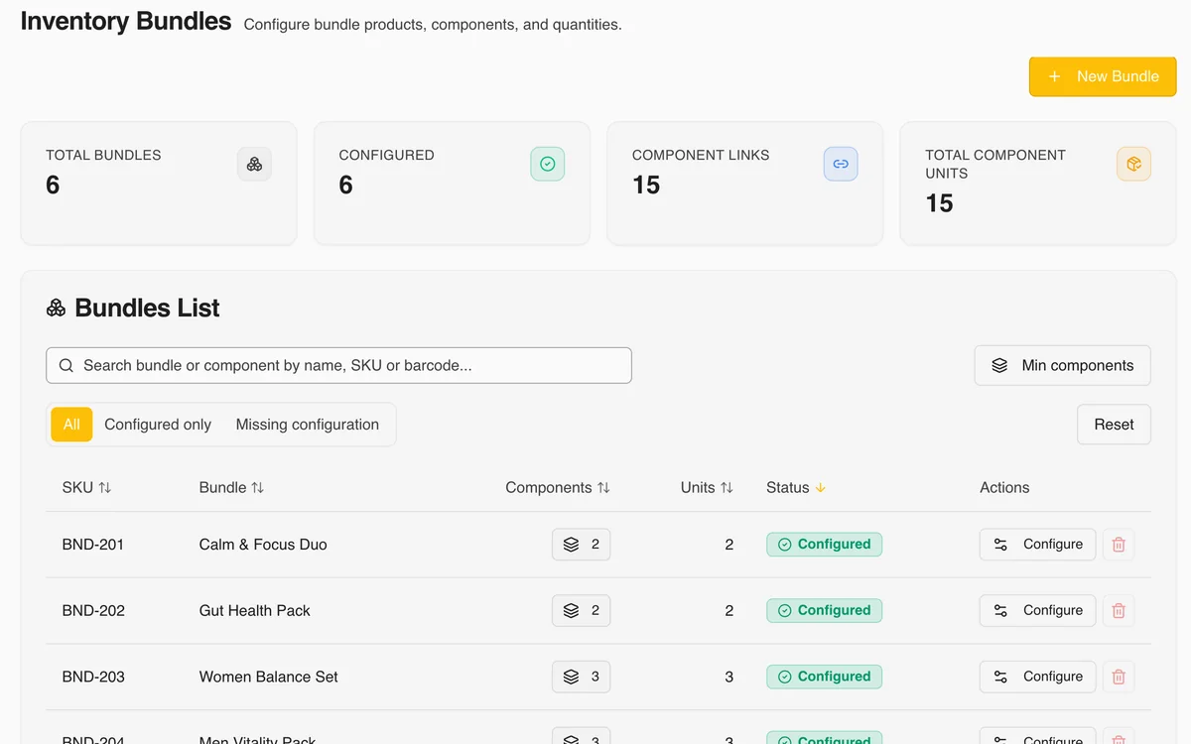Viewport: 1191px width, 744px height.
Task: Click the Configured checkmark icon card
Action: [x=547, y=164]
